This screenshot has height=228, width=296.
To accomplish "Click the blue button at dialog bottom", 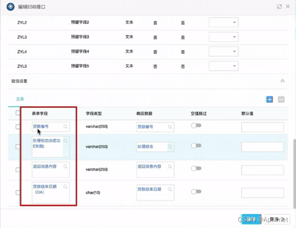I will (251, 219).
